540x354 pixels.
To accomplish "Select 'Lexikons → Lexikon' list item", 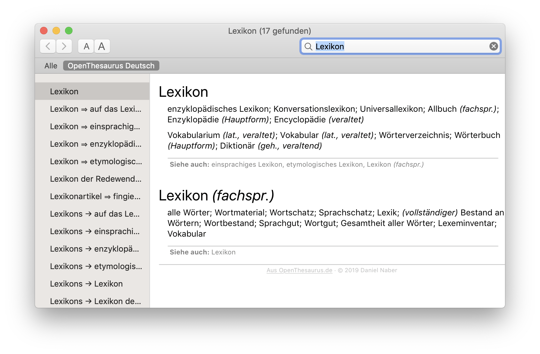I will pos(86,284).
